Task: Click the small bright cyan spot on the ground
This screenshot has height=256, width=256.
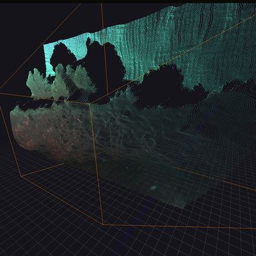Action: 153,188
